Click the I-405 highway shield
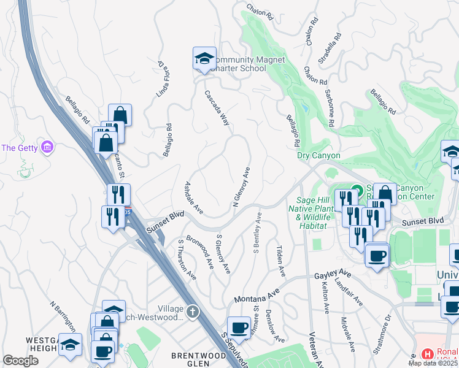This screenshot has width=459, height=368. pyautogui.click(x=128, y=211)
